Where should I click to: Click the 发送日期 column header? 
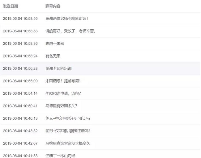[11, 6]
